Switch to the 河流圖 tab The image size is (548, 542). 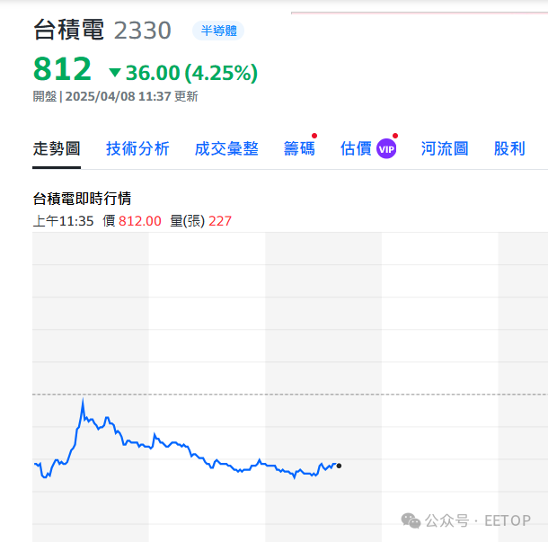[445, 148]
